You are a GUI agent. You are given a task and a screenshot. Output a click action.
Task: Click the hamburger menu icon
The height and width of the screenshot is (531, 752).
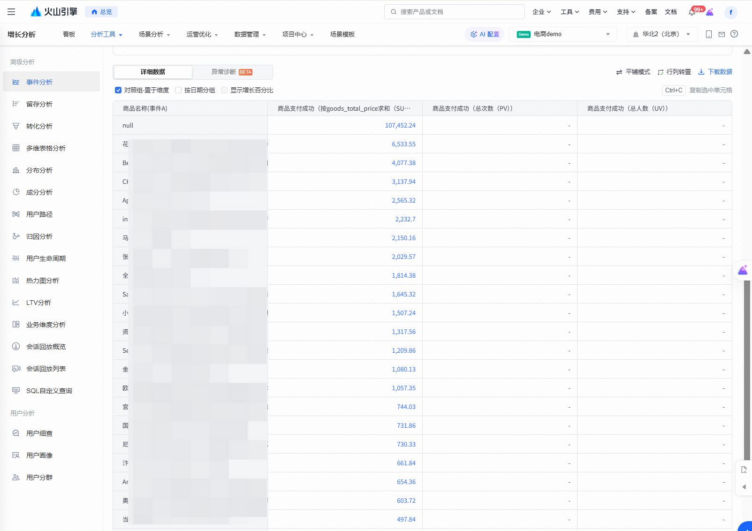click(x=11, y=12)
